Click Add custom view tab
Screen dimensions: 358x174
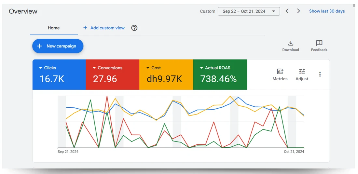coord(104,28)
